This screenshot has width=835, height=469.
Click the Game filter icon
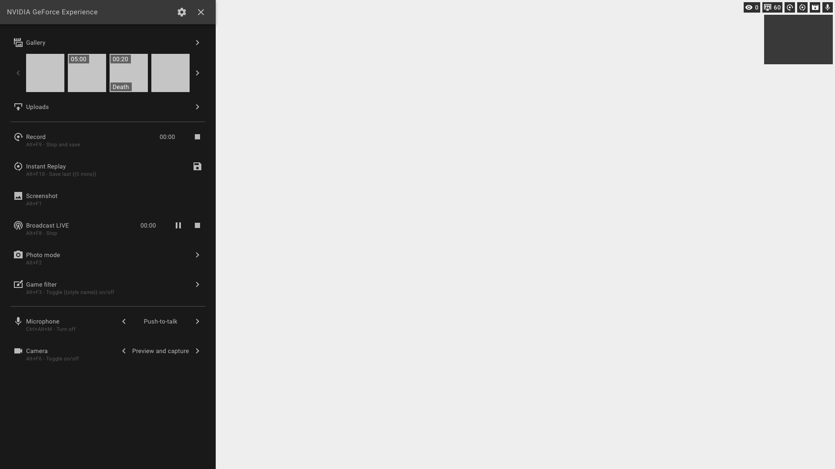[18, 284]
